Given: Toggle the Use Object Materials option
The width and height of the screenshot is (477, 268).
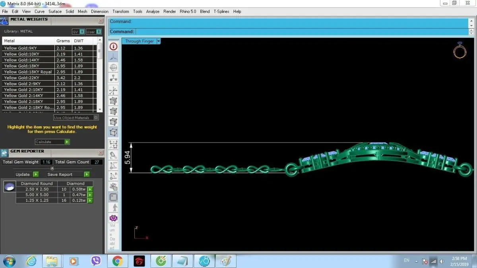Looking at the screenshot, I should (76, 118).
